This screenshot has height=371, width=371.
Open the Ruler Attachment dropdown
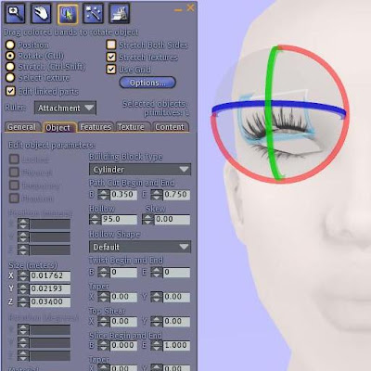point(65,108)
